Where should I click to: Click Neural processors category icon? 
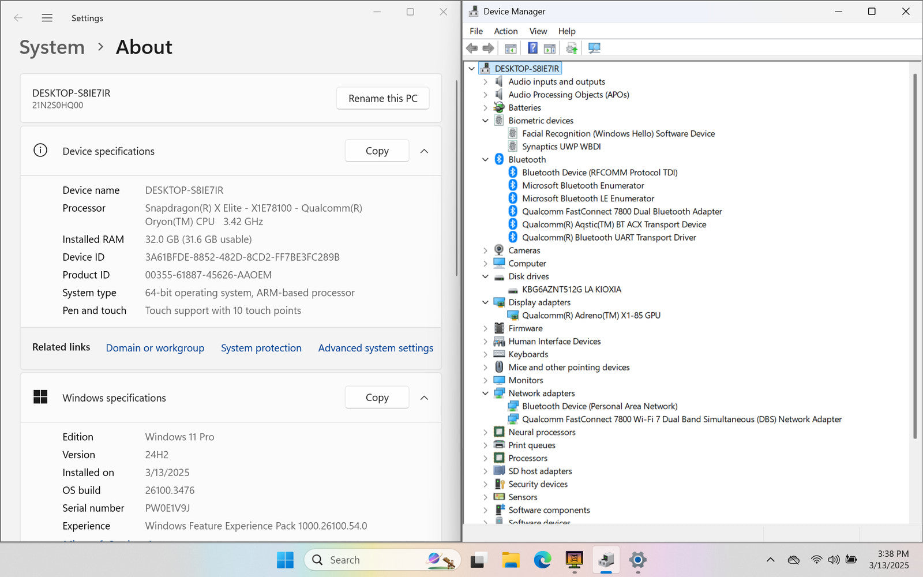click(x=499, y=432)
